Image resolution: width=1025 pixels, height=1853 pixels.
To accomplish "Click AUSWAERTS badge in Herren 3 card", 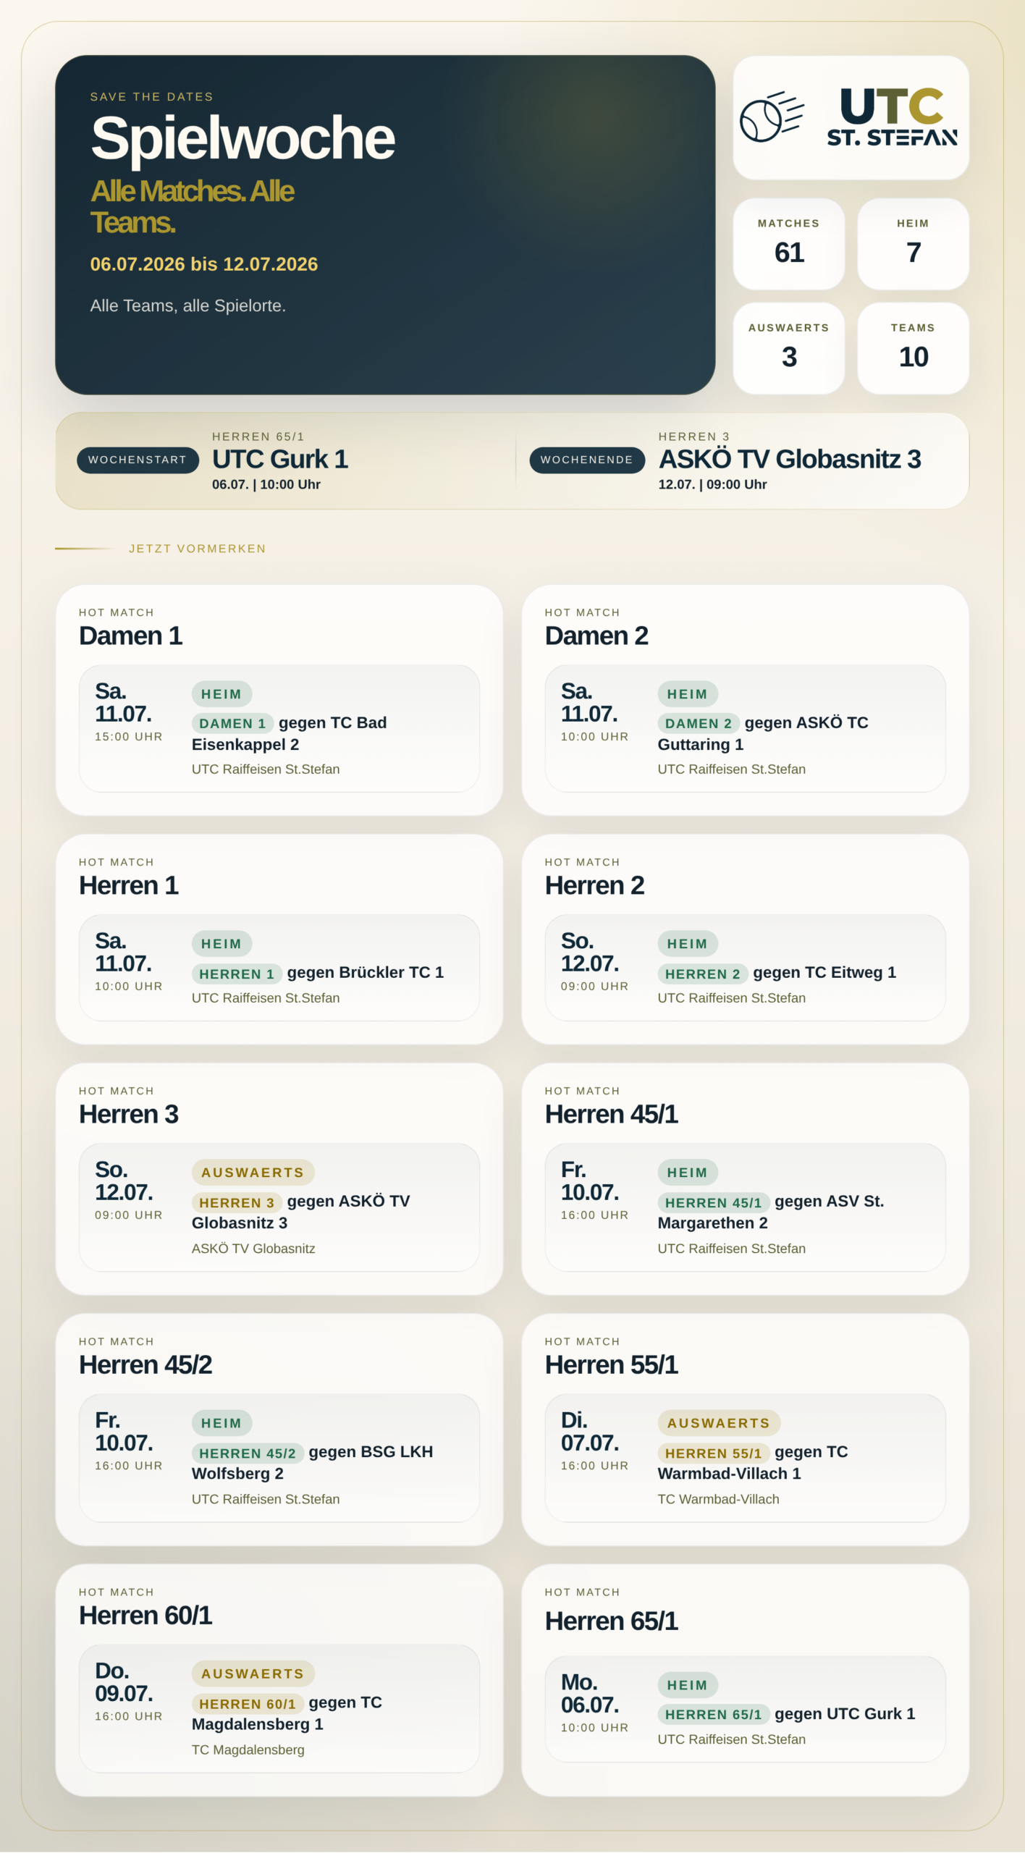I will click(253, 1172).
